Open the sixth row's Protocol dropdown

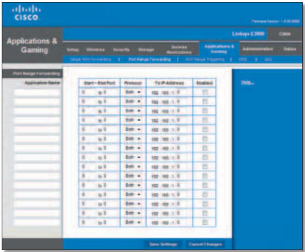pyautogui.click(x=133, y=139)
